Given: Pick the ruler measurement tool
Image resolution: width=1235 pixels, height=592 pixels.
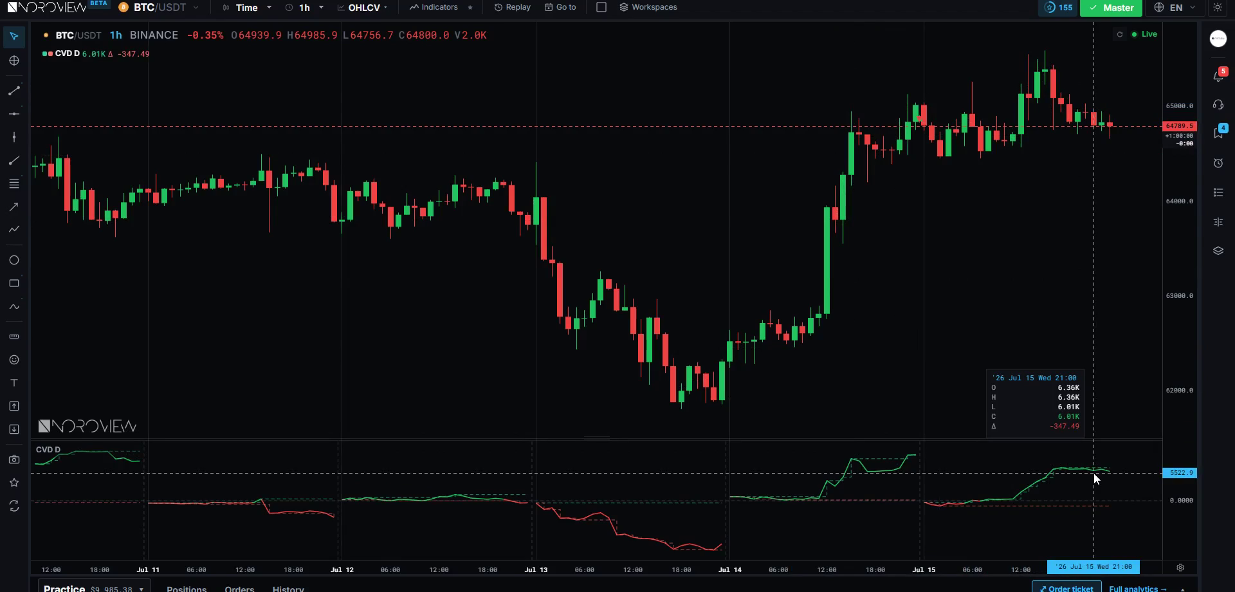Looking at the screenshot, I should 14,337.
